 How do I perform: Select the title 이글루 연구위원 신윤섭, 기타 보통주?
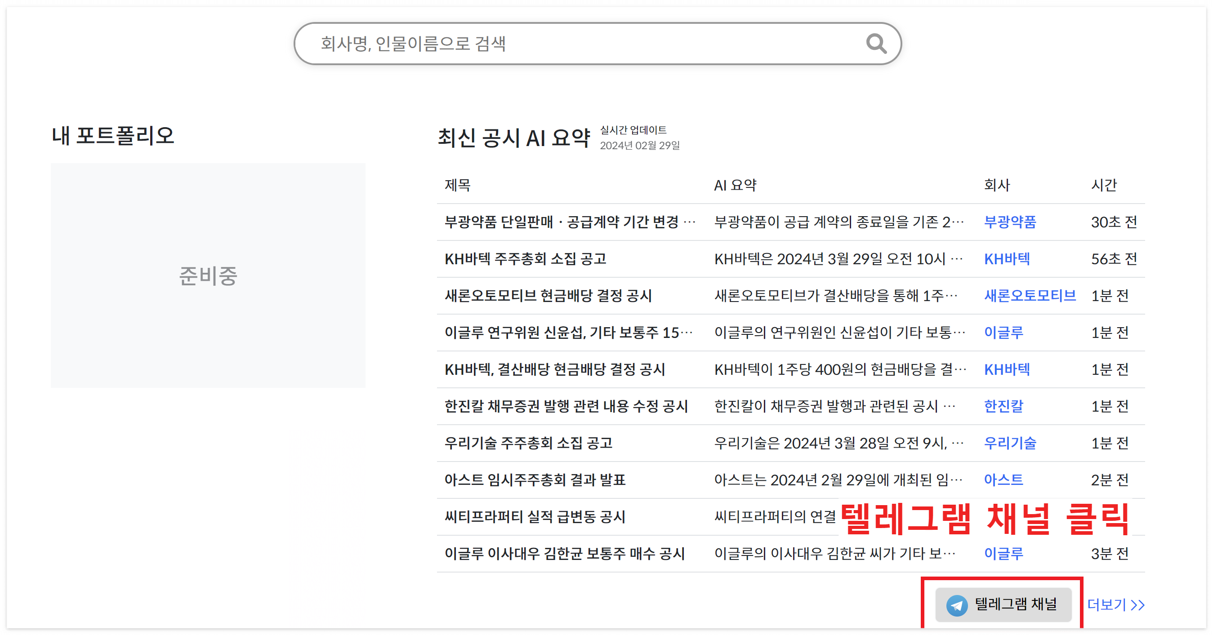click(x=568, y=332)
